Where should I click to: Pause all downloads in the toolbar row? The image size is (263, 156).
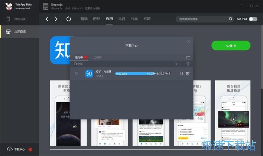point(182,64)
